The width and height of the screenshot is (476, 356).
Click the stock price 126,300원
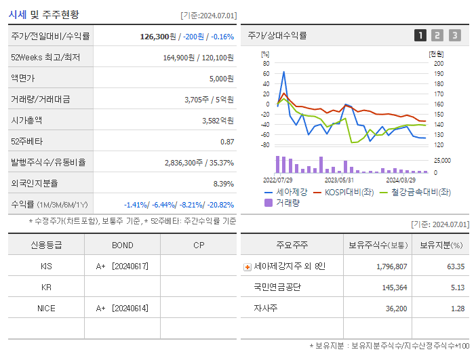pos(158,37)
